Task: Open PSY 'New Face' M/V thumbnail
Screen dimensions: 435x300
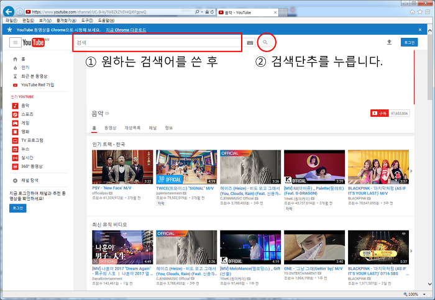Action: pyautogui.click(x=113, y=166)
